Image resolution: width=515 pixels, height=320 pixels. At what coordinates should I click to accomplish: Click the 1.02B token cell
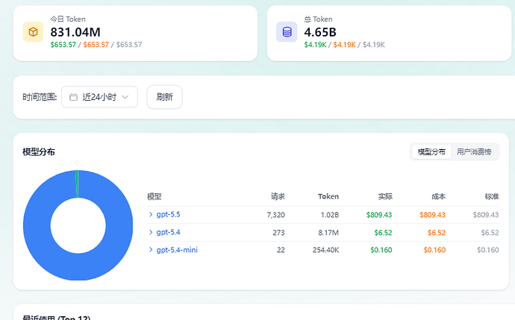pyautogui.click(x=330, y=215)
